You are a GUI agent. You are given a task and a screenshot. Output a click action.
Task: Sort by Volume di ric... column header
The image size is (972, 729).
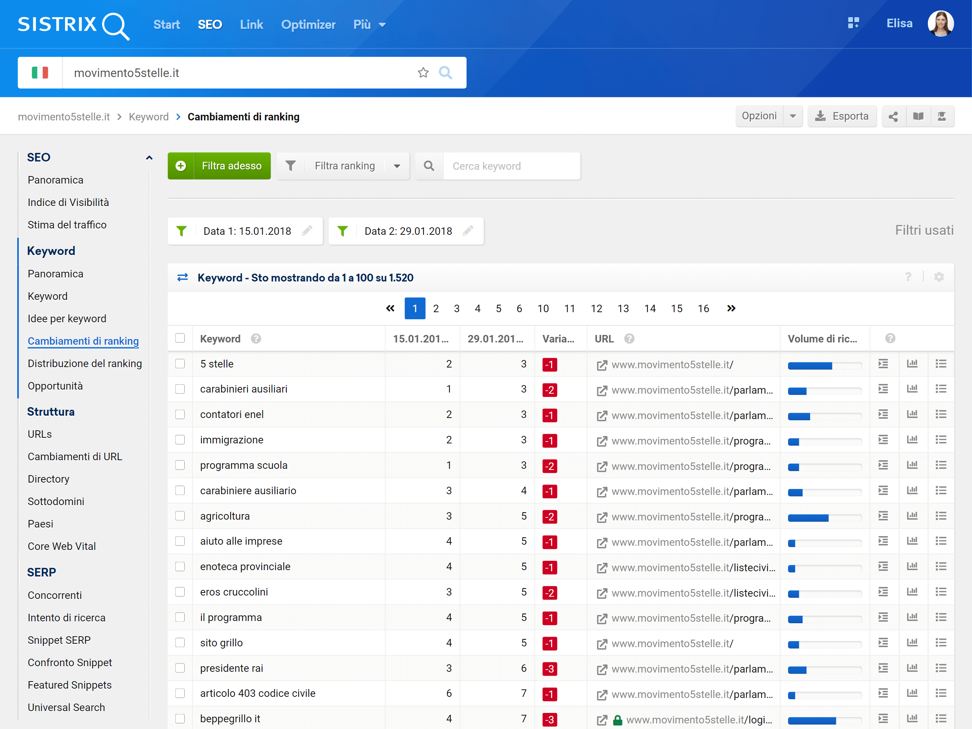(x=822, y=339)
